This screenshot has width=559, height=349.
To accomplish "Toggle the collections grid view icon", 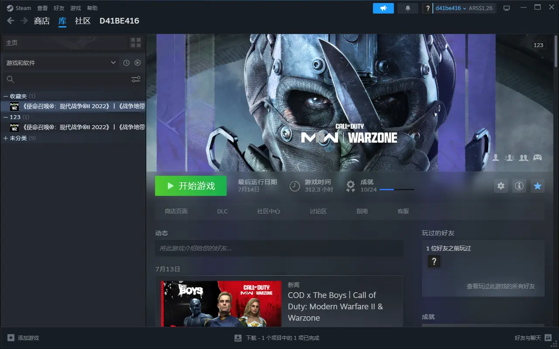I will coord(136,43).
